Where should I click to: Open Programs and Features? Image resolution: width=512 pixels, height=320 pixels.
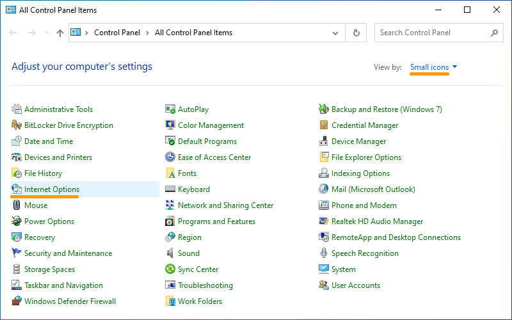point(216,221)
